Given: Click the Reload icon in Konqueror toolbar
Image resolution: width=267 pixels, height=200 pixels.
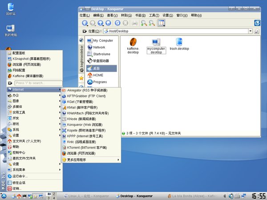Looking at the screenshot, I should pyautogui.click(x=117, y=23).
